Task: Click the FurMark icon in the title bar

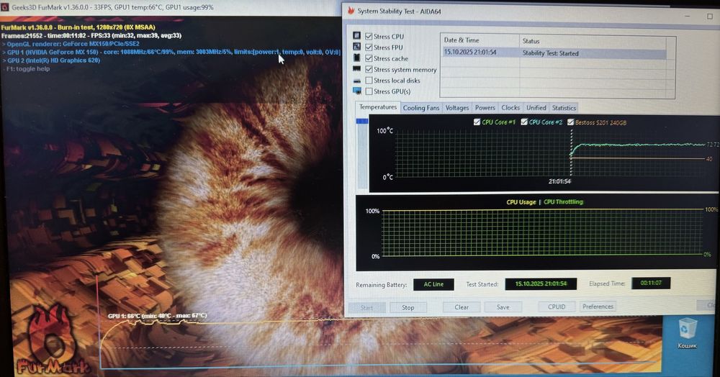Action: 4,7
